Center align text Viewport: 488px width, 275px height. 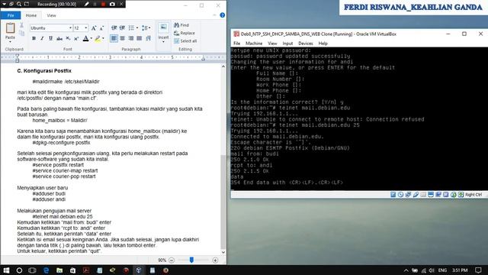pyautogui.click(x=122, y=38)
